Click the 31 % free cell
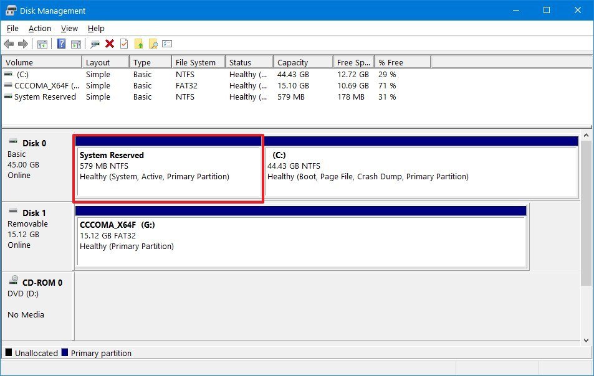594x376 pixels. click(x=387, y=97)
